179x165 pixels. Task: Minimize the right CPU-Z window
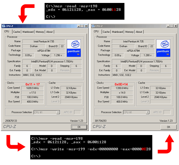168,26
